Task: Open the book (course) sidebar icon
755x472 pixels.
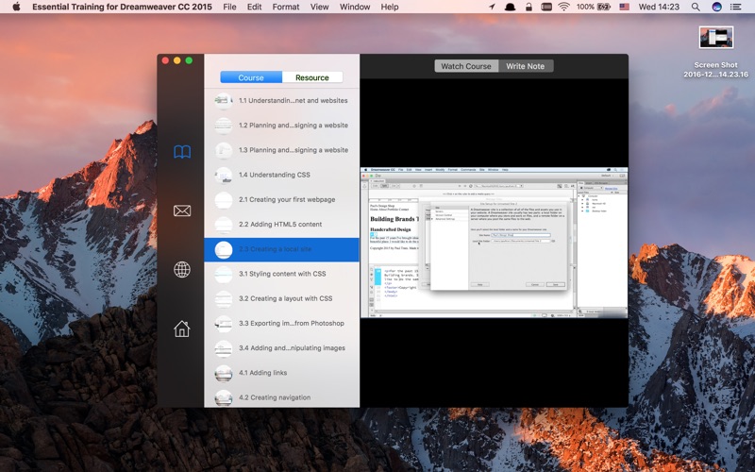Action: pos(182,152)
